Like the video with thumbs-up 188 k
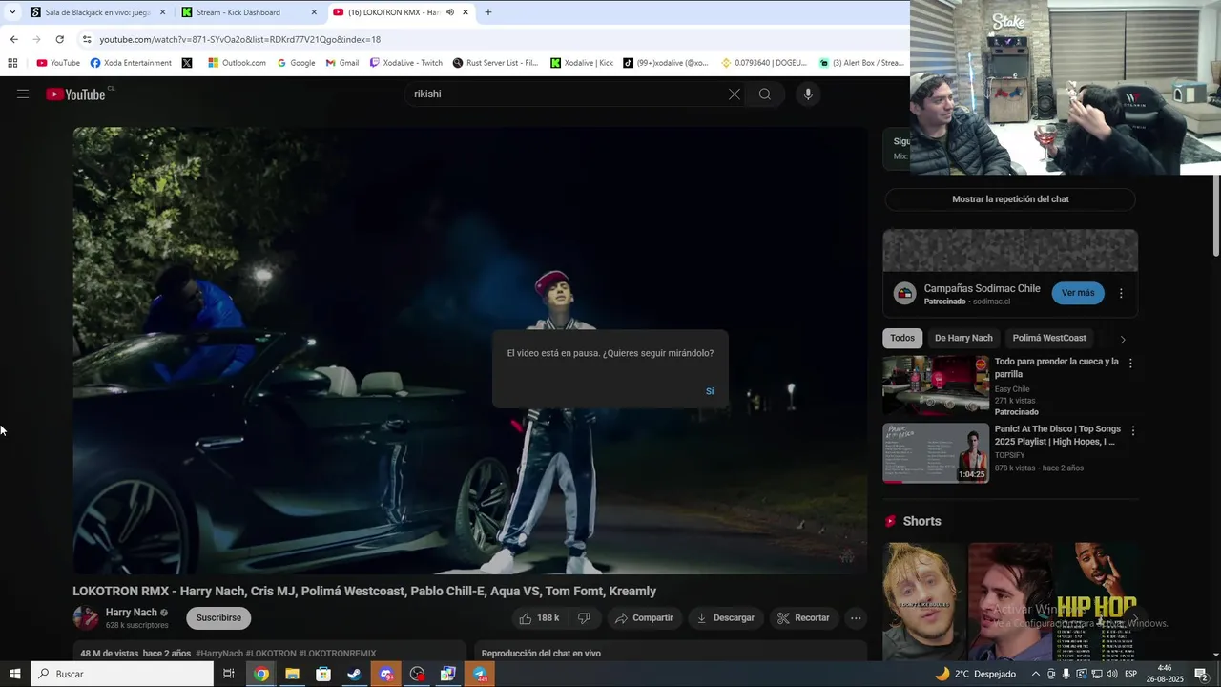Screen dimensions: 1221x687 coord(540,617)
